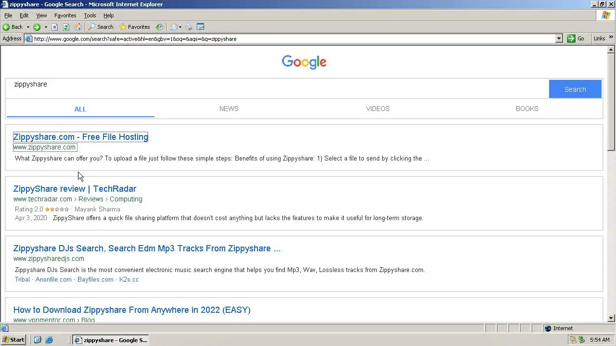Print the page with the printer icon
This screenshot has height=346, width=616.
(189, 27)
